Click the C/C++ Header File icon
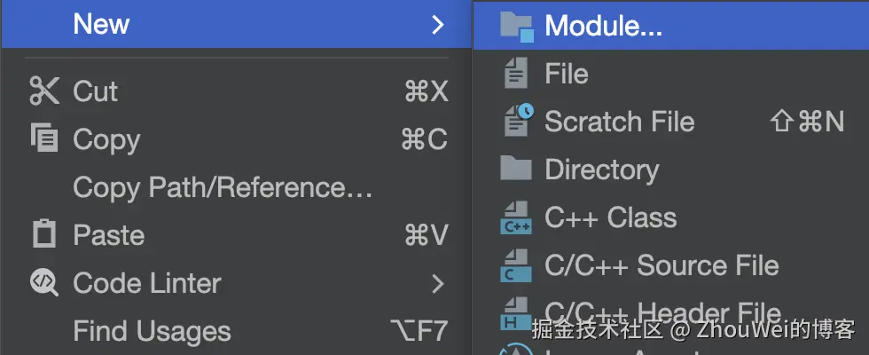This screenshot has width=869, height=355. tap(516, 312)
